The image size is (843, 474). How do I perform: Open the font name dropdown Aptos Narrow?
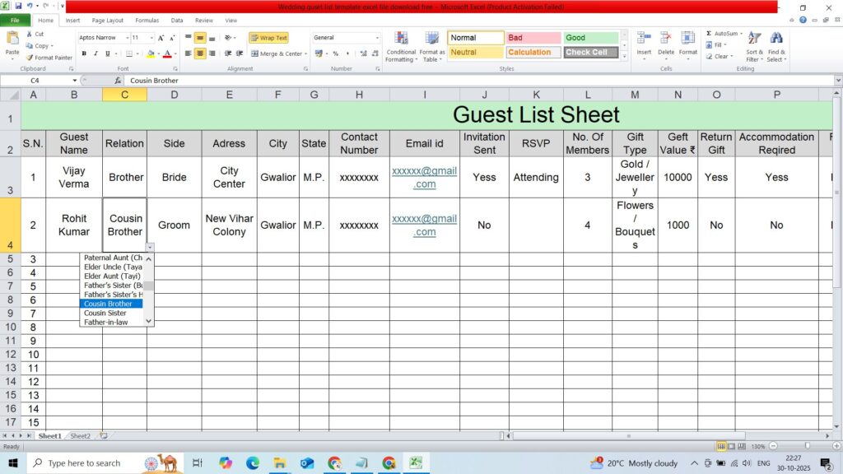pyautogui.click(x=127, y=38)
